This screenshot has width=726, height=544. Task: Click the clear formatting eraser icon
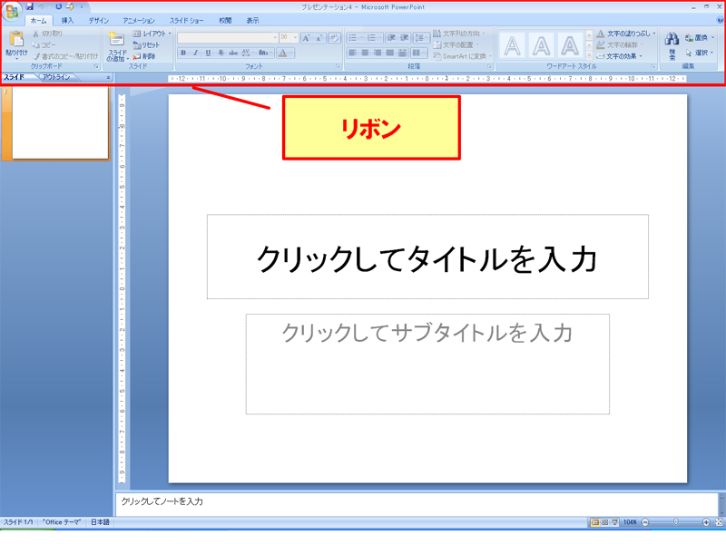pyautogui.click(x=334, y=38)
